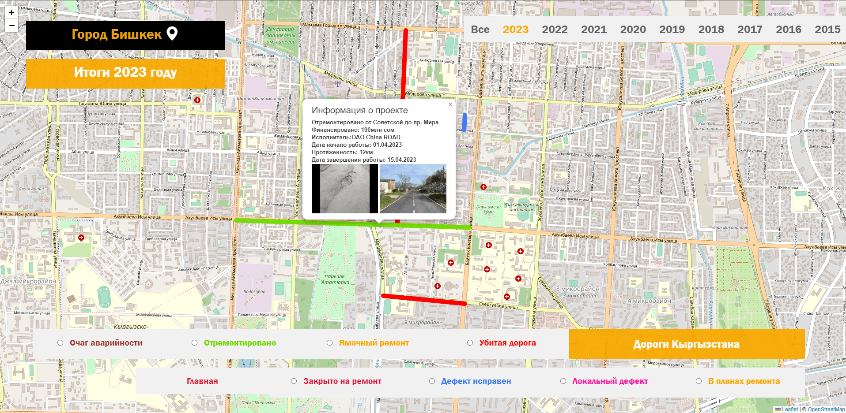Close the Информация о проекте popup
Viewport: 846px width, 413px height.
point(450,104)
